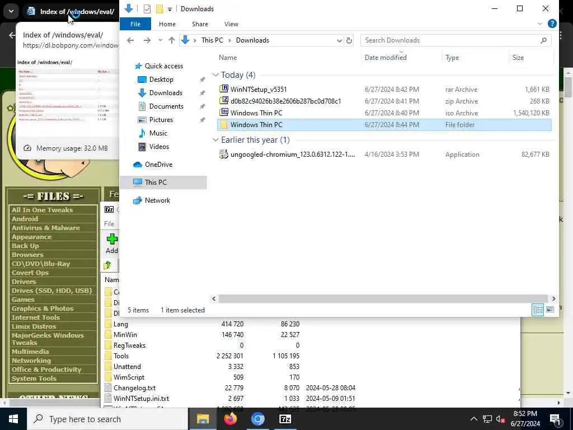The width and height of the screenshot is (573, 430).
Task: Click the Properties quick access toolbar icon
Action: click(147, 9)
